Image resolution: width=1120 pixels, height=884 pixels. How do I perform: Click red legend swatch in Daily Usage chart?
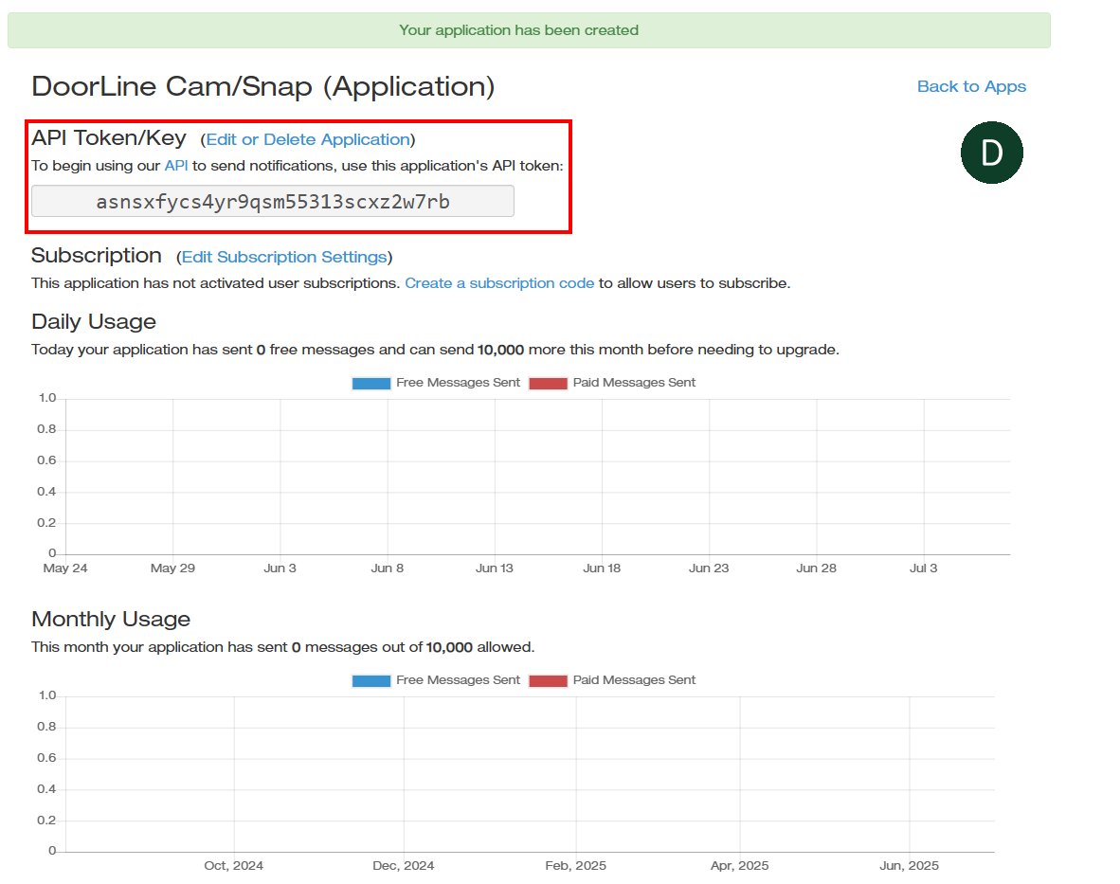click(548, 384)
